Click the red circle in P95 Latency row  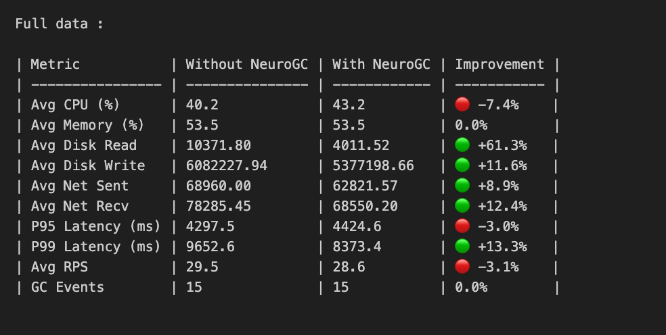click(x=462, y=226)
